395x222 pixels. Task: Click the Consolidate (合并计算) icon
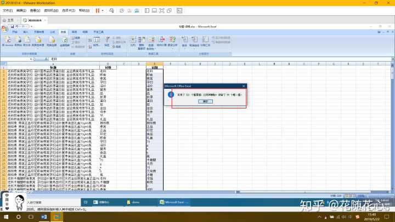point(162,42)
